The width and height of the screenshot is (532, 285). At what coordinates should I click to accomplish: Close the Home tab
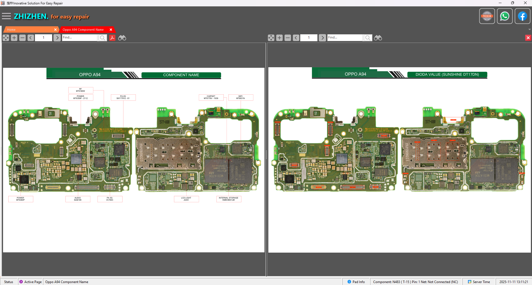55,30
